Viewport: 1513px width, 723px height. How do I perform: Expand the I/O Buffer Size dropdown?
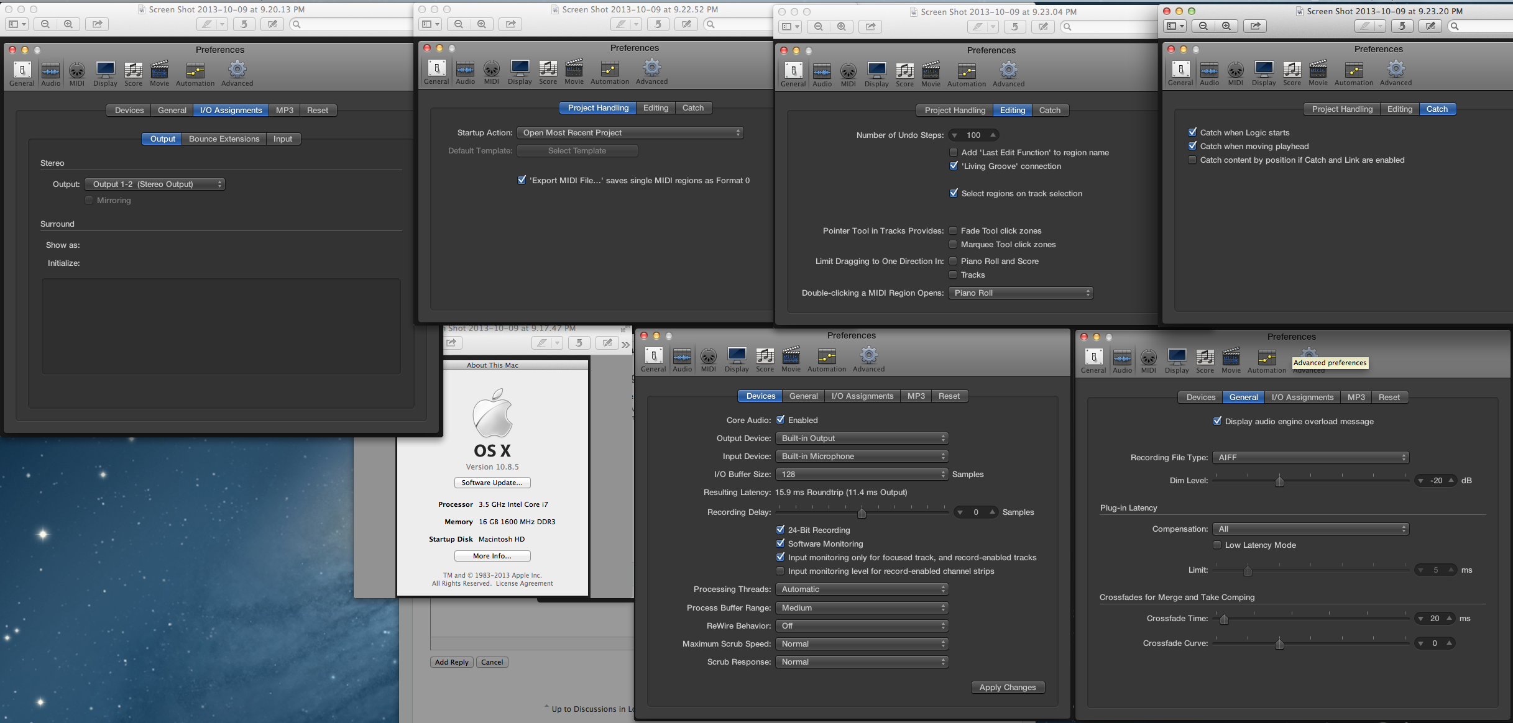[862, 474]
